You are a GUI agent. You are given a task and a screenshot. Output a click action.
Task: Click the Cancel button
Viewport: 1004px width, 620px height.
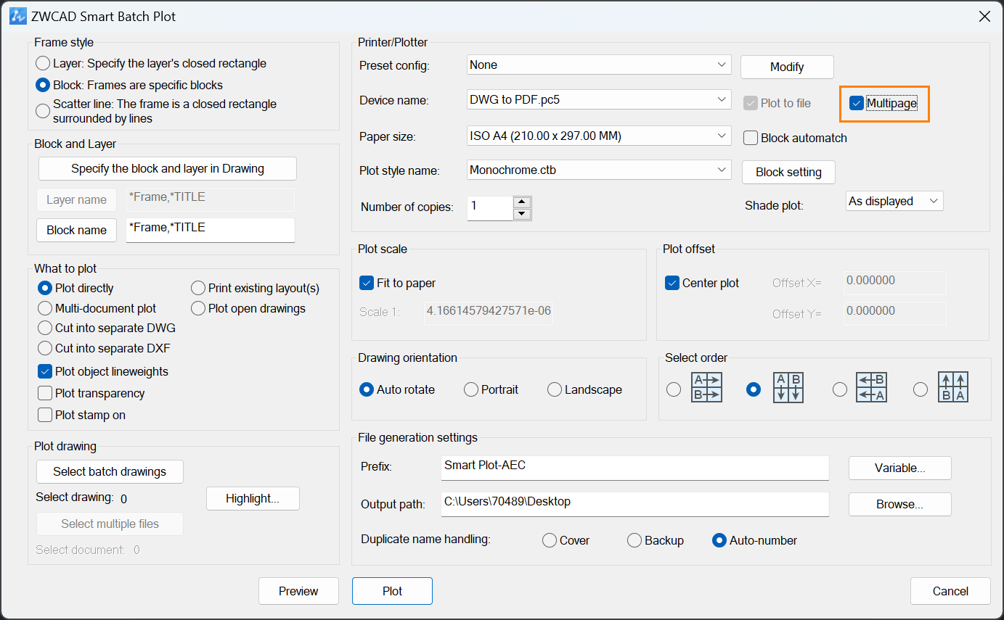click(950, 591)
